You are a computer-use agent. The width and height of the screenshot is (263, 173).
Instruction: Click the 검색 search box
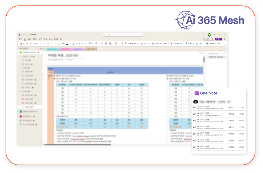point(123,34)
